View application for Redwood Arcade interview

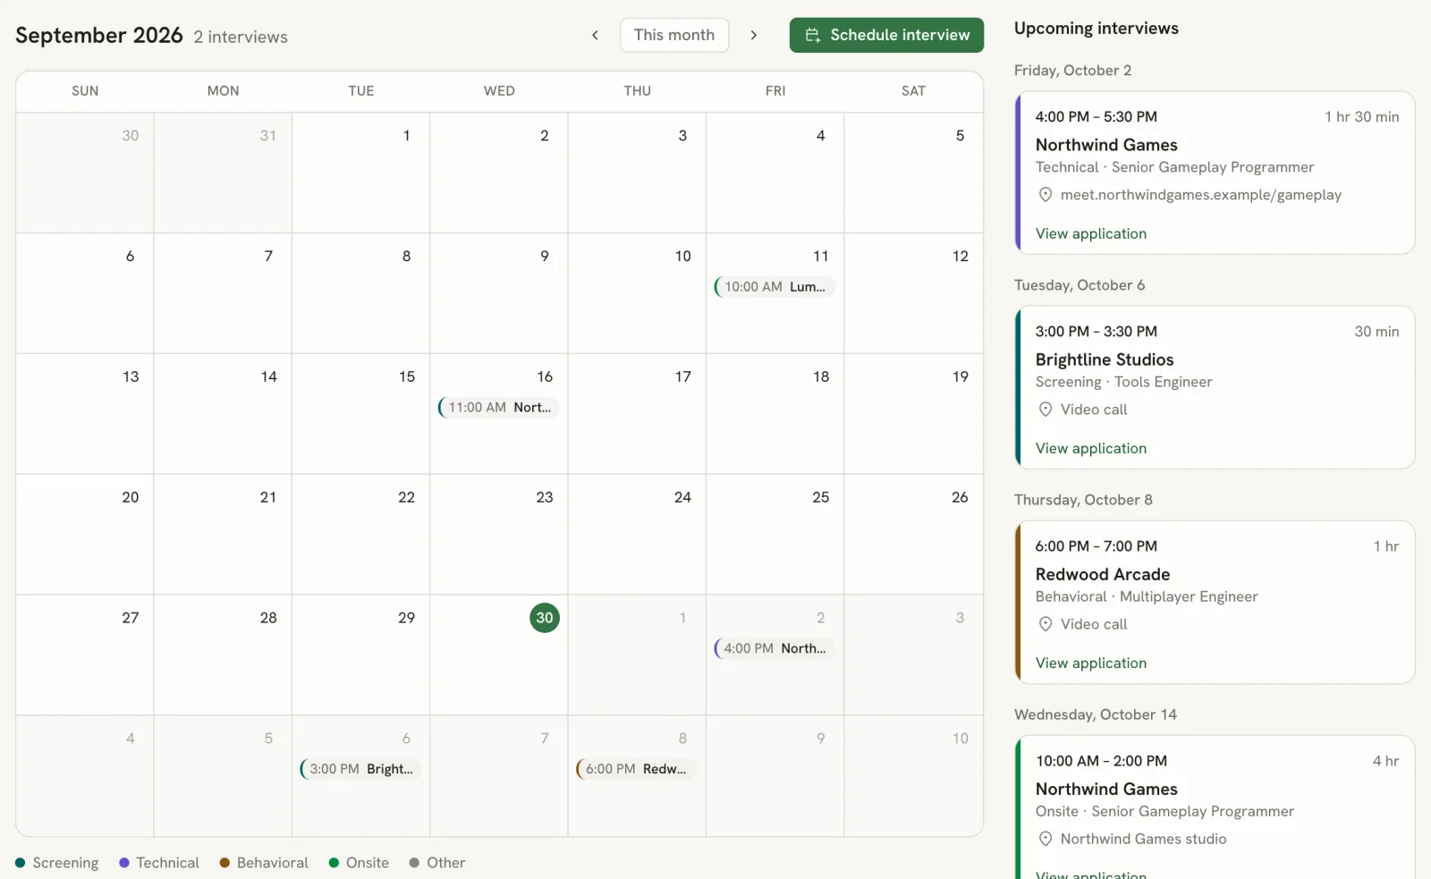pos(1091,663)
